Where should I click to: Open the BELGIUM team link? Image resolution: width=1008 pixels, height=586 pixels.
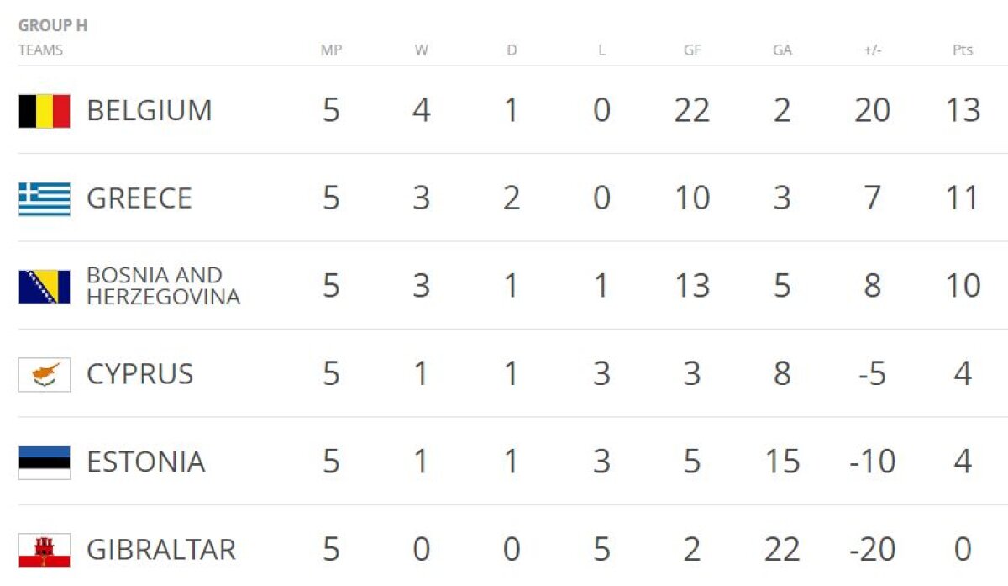click(x=150, y=111)
